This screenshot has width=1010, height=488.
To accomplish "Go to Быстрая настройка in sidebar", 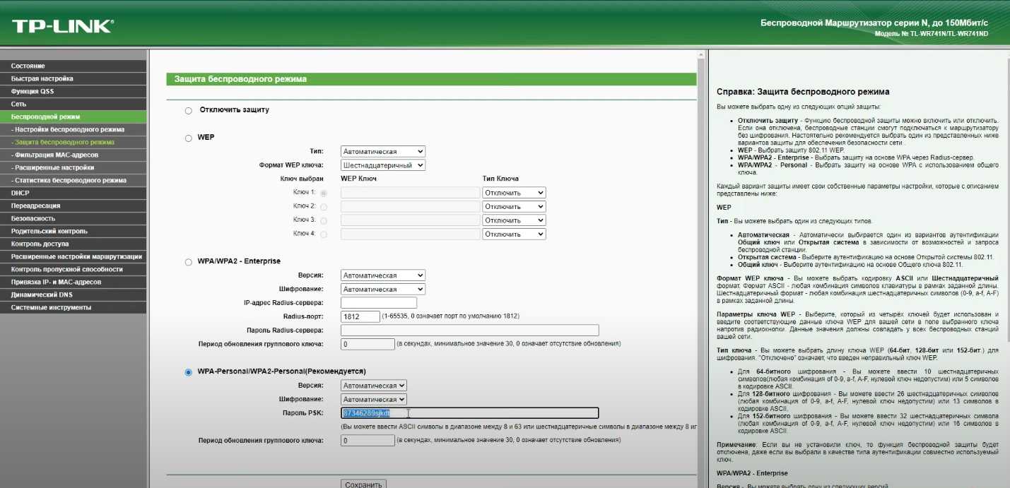I will point(42,78).
